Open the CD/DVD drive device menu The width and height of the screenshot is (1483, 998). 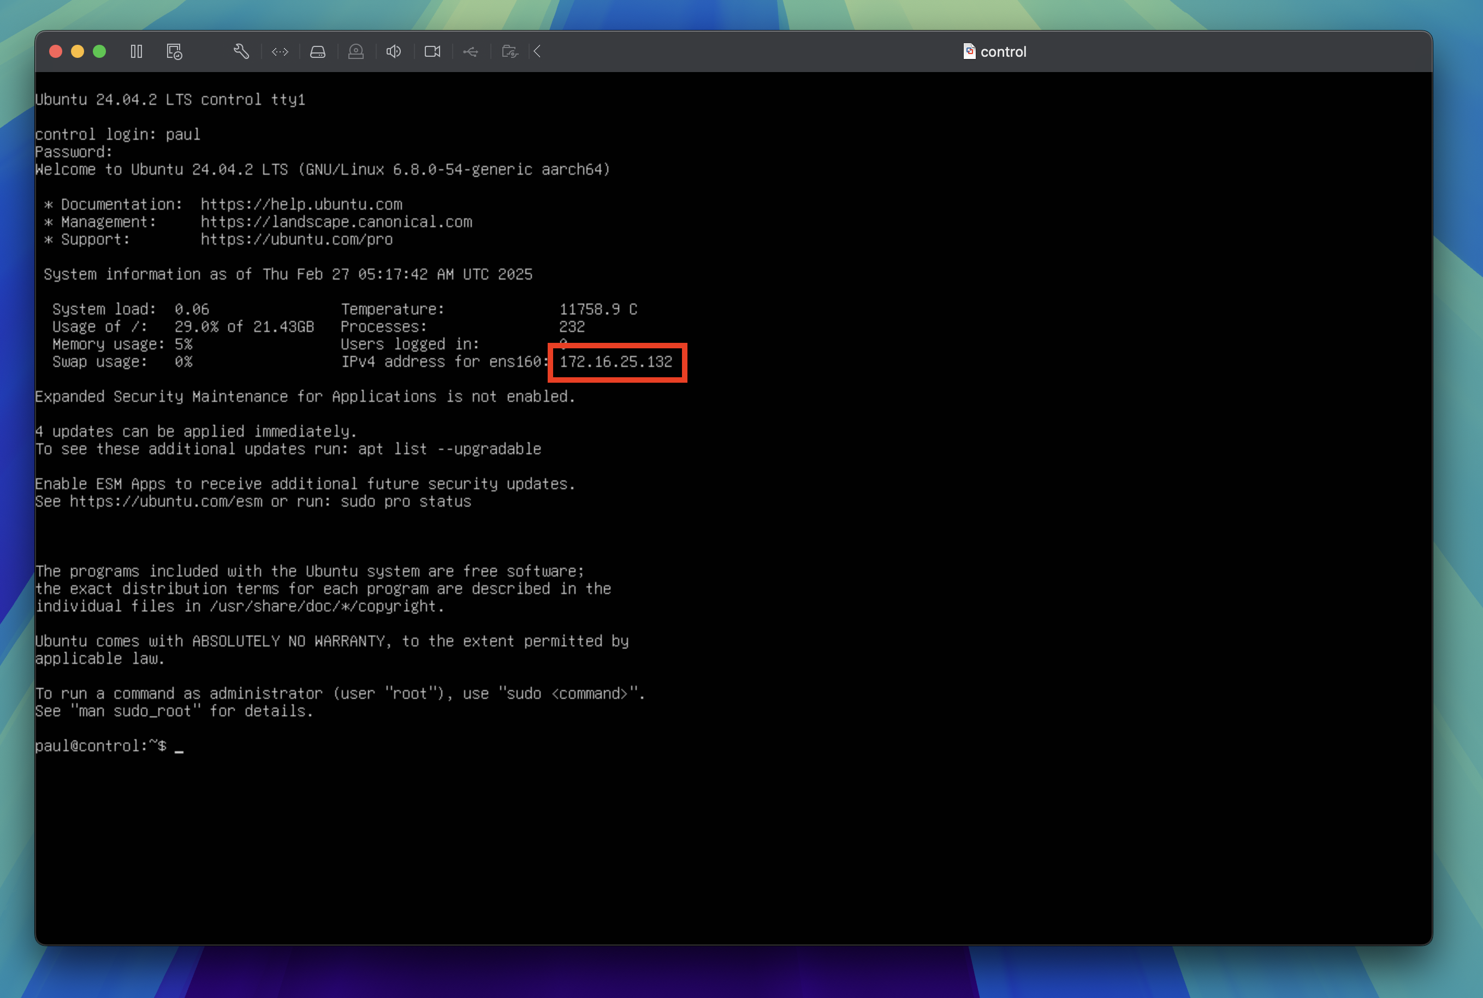point(356,51)
